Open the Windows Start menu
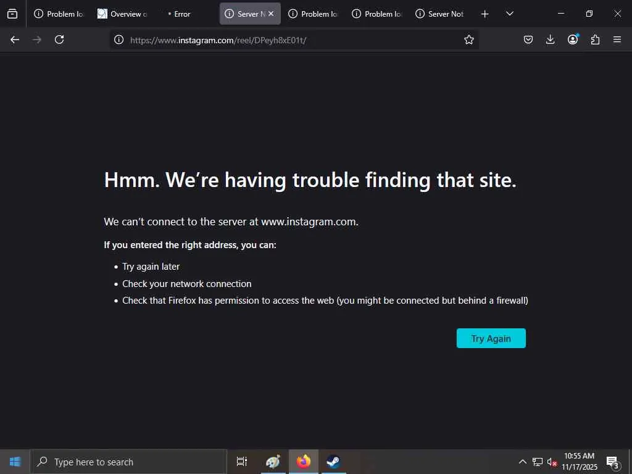The width and height of the screenshot is (632, 474). [x=15, y=462]
